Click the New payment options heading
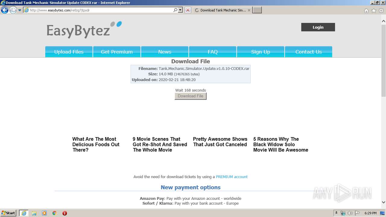Image resolution: width=386 pixels, height=217 pixels. [x=191, y=187]
